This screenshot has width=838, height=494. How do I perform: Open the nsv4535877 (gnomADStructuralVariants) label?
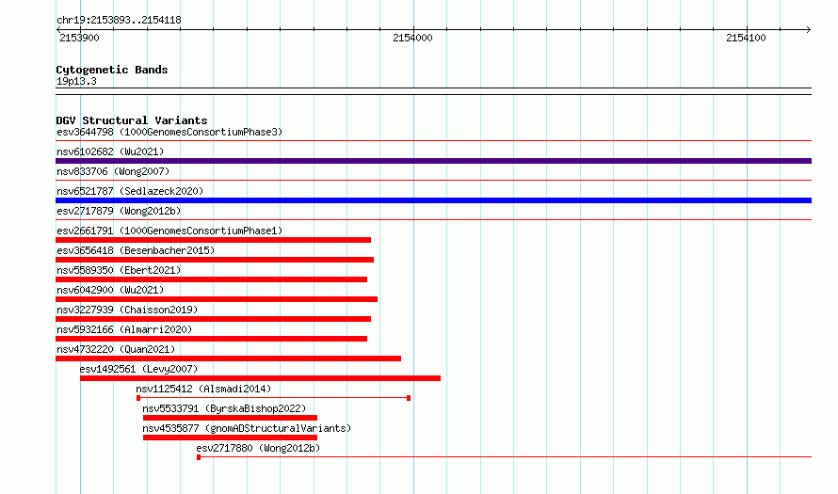(247, 428)
